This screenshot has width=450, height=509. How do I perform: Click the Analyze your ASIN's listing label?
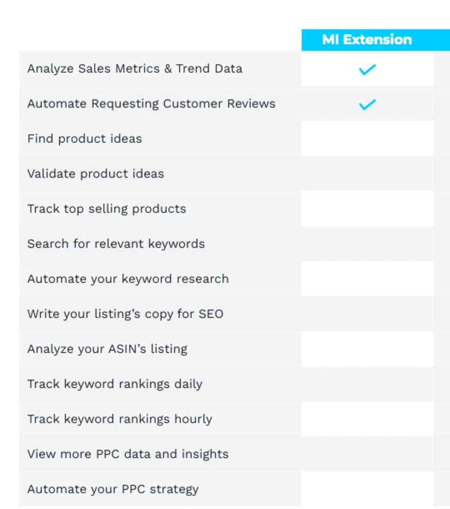(x=107, y=349)
